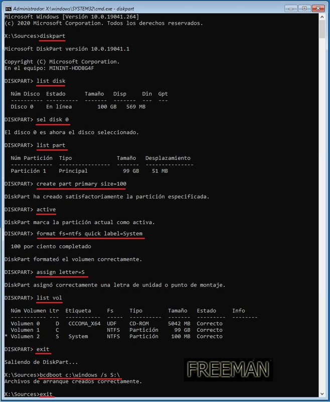330x402 pixels.
Task: Click the '51 MB' offset value
Action: (x=160, y=171)
